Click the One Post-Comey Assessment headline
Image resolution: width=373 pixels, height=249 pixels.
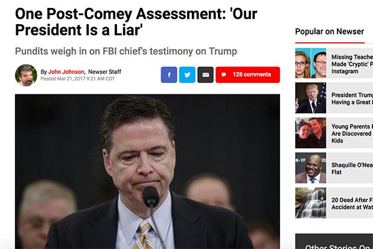(x=136, y=22)
